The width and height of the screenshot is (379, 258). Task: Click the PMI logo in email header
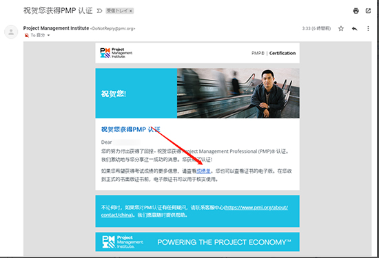116,53
